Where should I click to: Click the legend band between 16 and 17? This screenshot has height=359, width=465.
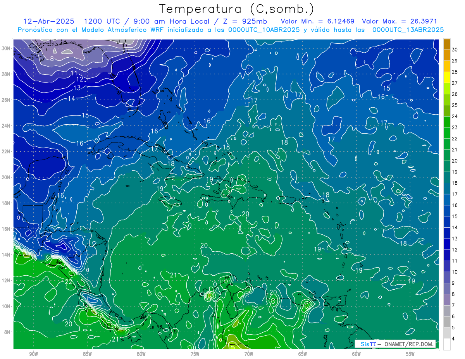click(447, 199)
